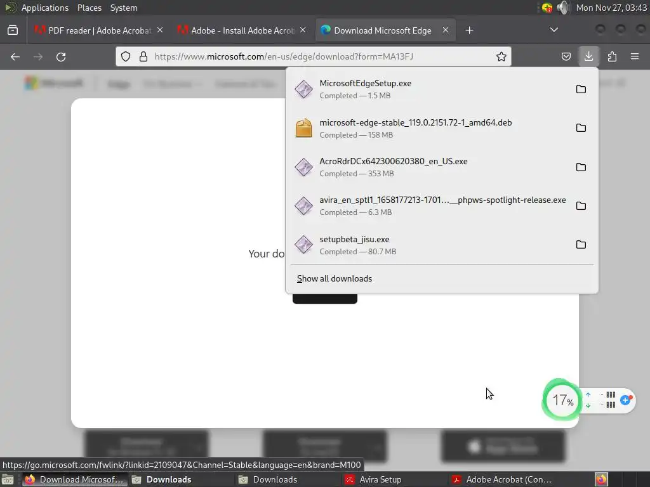Image resolution: width=650 pixels, height=487 pixels.
Task: Click the update notifier tray icon
Action: [x=547, y=8]
